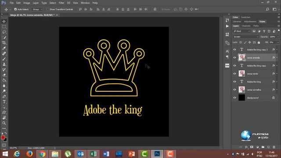Expand effects of 'Adobe the king copy 2' layer

pyautogui.click(x=277, y=50)
